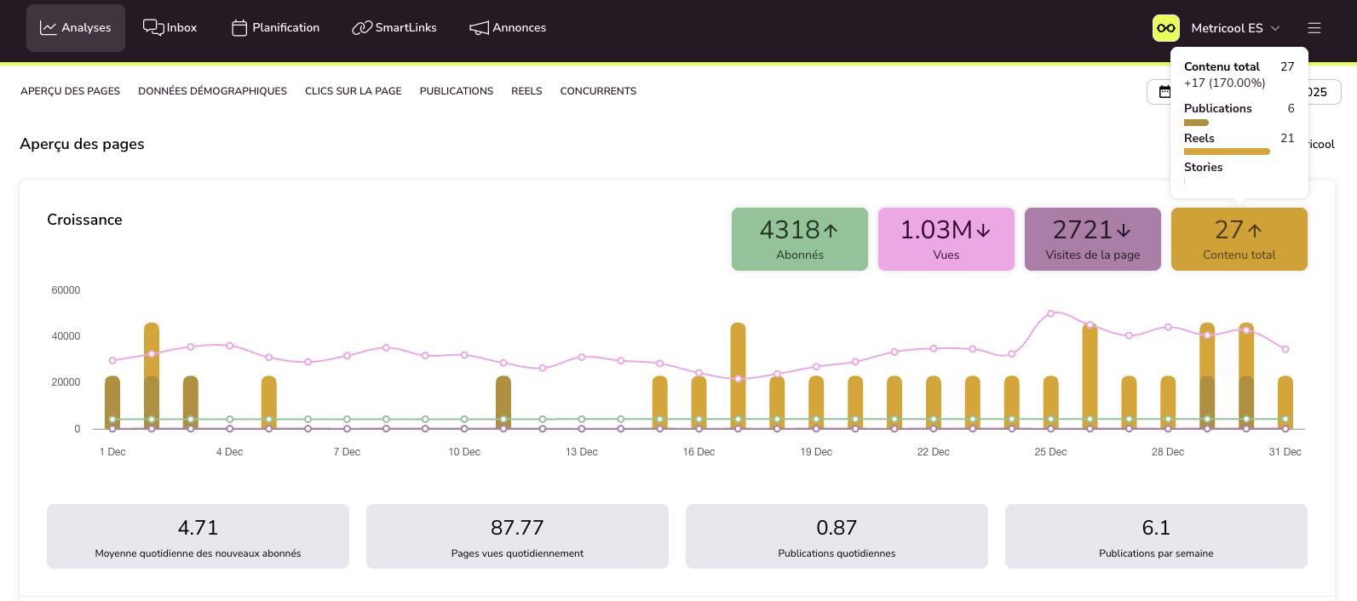Image resolution: width=1357 pixels, height=601 pixels.
Task: Click the 16 Dec tall golden bar
Action: (738, 375)
